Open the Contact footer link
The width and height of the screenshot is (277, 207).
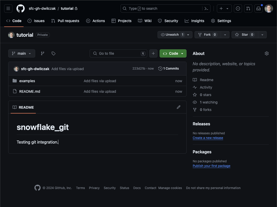coord(151,188)
